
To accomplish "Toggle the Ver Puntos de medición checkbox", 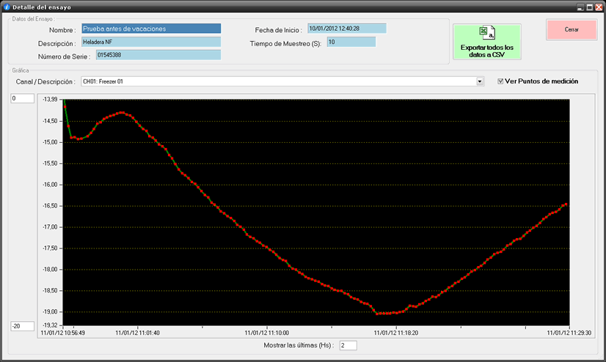I will tap(501, 81).
